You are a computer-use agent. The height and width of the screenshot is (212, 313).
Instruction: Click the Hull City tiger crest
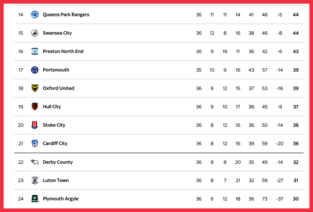tap(35, 107)
